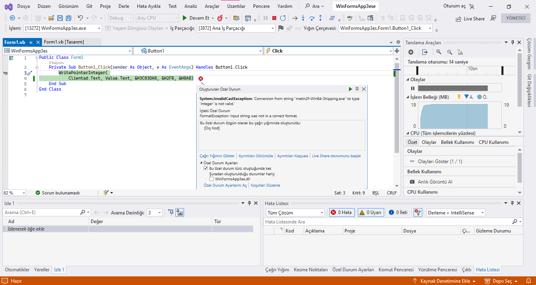Viewport: 536px width, 285px height.
Task: Click the Live Share button
Action: (470, 18)
